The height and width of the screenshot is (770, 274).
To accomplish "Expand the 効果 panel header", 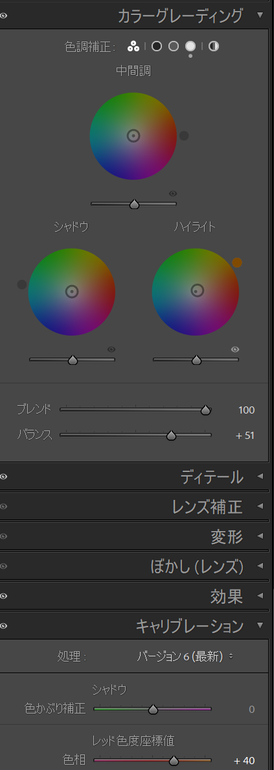I will 227,596.
